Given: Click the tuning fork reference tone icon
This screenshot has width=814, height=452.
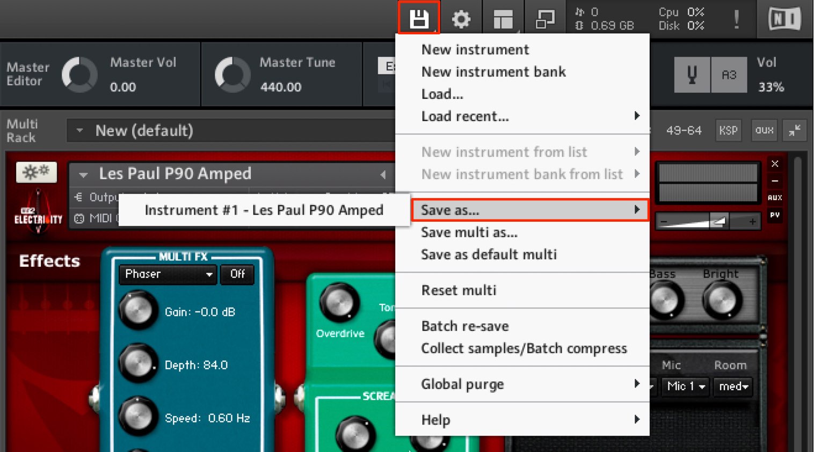Looking at the screenshot, I should click(692, 75).
